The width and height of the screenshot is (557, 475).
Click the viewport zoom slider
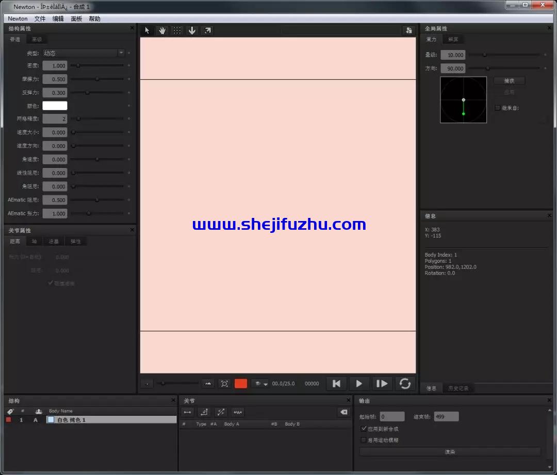tap(177, 383)
